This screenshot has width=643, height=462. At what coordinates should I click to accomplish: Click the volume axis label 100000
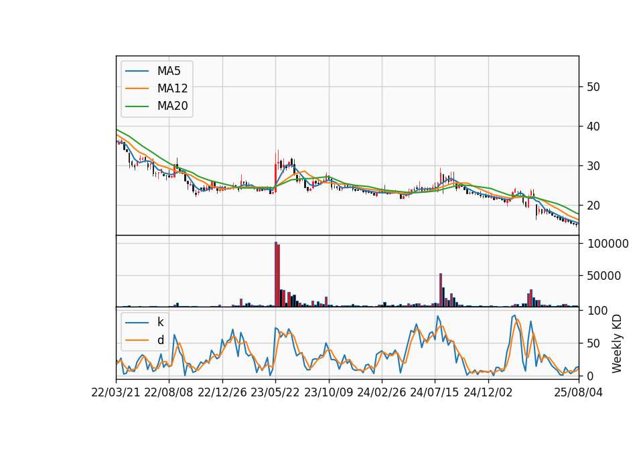click(x=608, y=244)
